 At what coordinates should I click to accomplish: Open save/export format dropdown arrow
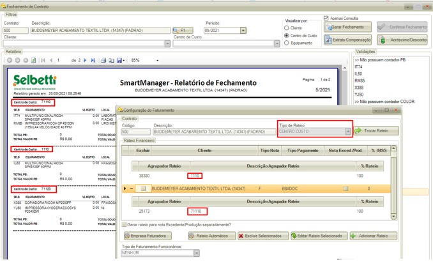(124, 60)
